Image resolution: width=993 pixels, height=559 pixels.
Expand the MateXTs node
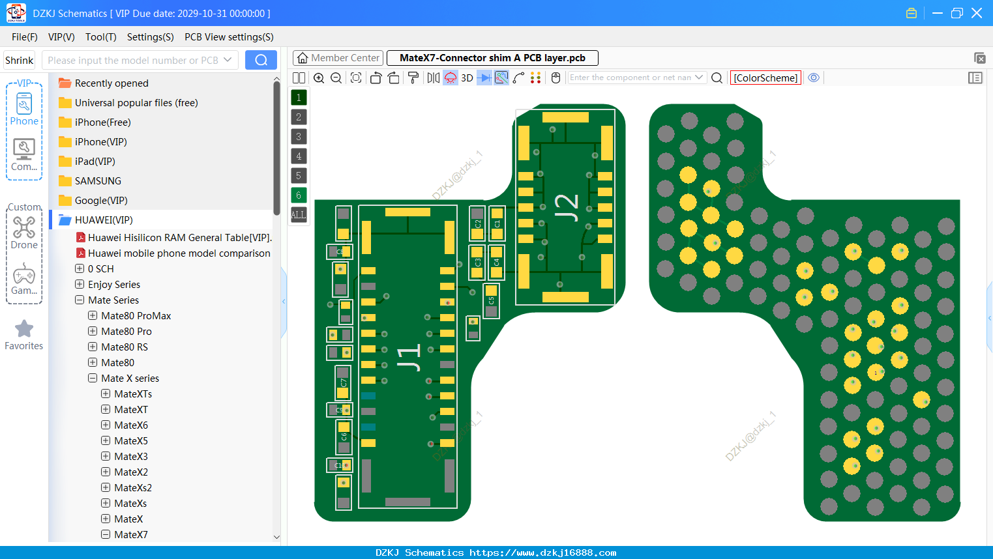106,394
